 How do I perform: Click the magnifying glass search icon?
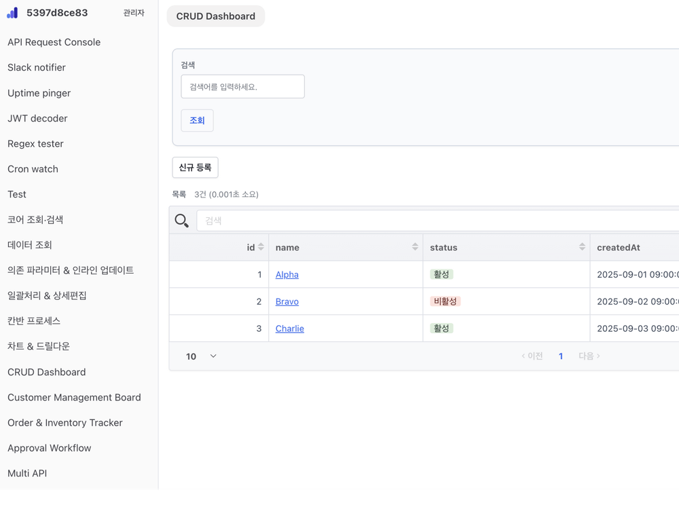181,221
